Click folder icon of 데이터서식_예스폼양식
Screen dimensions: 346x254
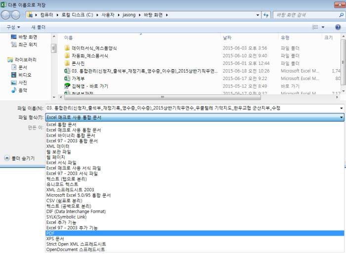click(x=67, y=48)
